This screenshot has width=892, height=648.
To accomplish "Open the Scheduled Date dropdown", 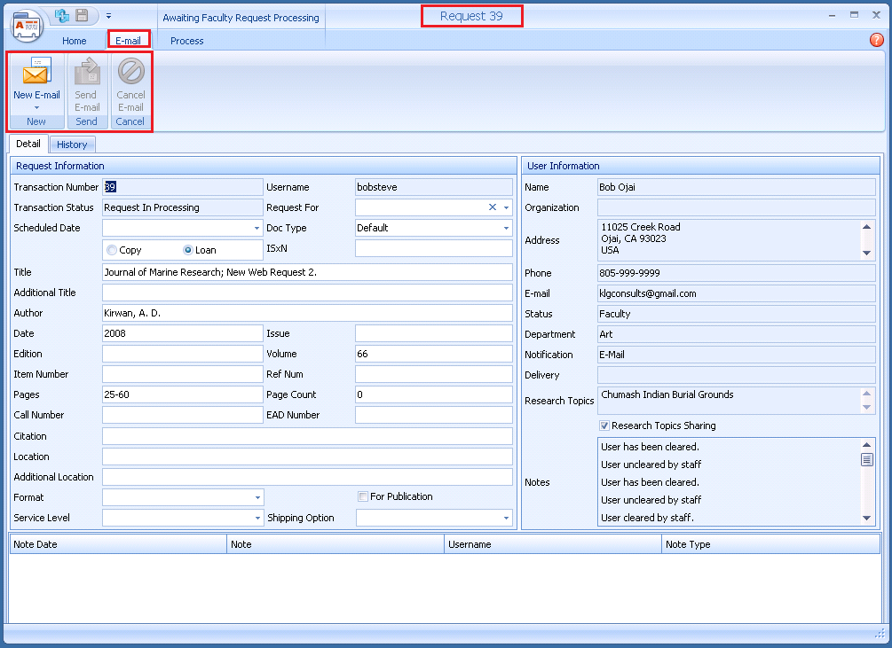I will 256,228.
